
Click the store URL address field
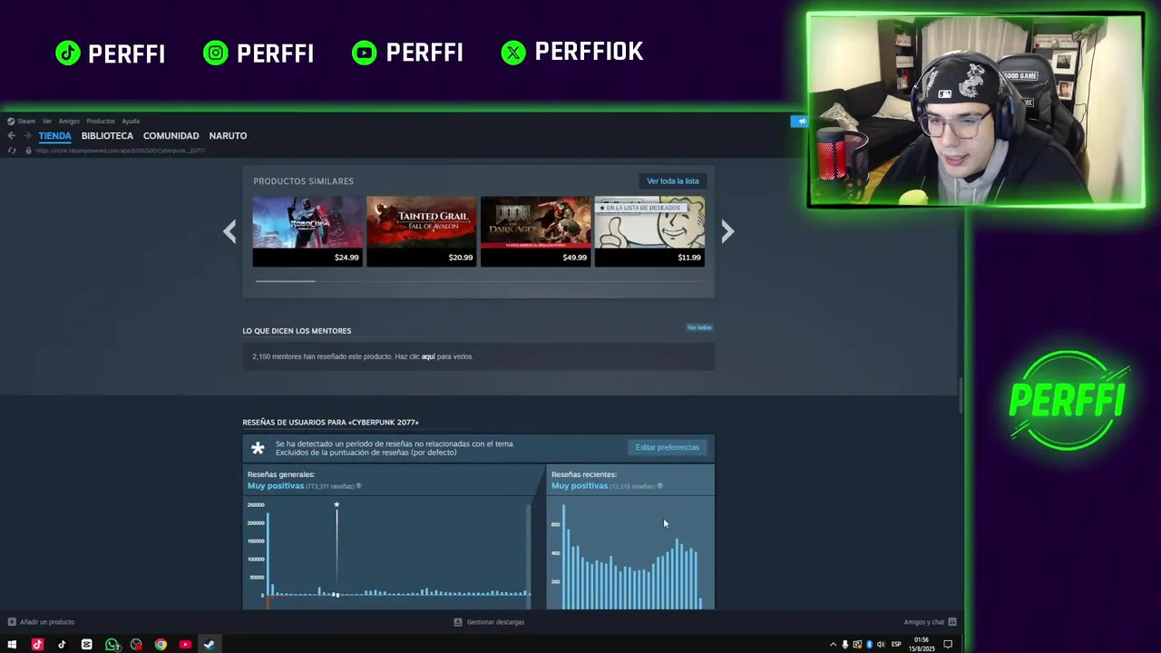pyautogui.click(x=120, y=150)
